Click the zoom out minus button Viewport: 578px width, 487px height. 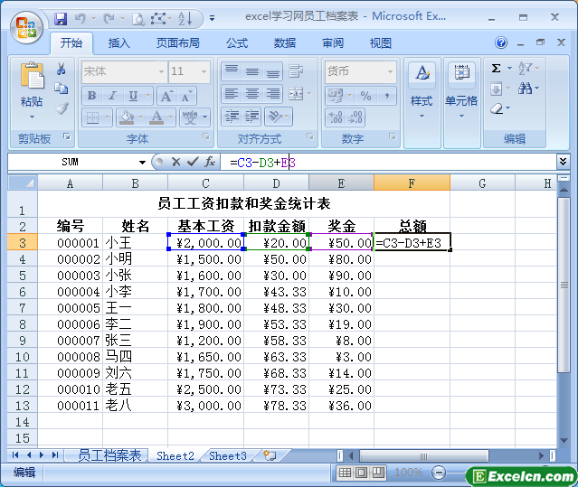click(438, 473)
